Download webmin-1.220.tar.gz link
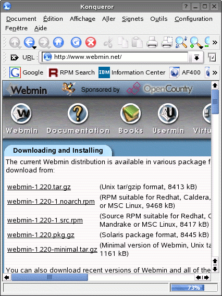Screen dimensions: 222x296 point(39,187)
